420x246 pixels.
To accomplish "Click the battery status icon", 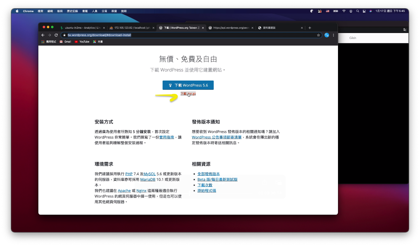I will point(336,11).
